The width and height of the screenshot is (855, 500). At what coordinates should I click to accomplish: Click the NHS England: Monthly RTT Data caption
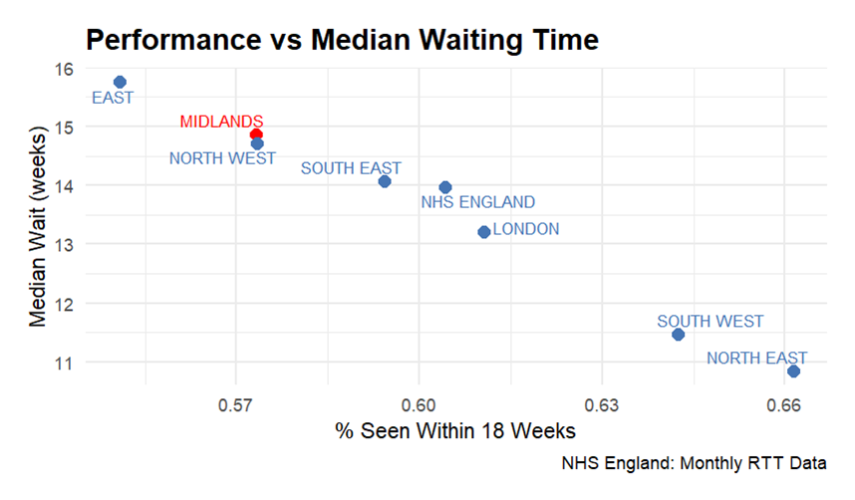coord(695,464)
